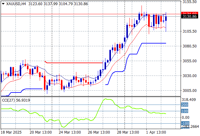Click the triangle arrow beside XAUUSD,H4
The height and width of the screenshot is (136, 200).
(3, 3)
